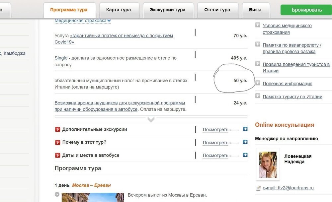Click the 495 у.е. price value
Viewport: 332px width, 202px height.
[x=239, y=58]
